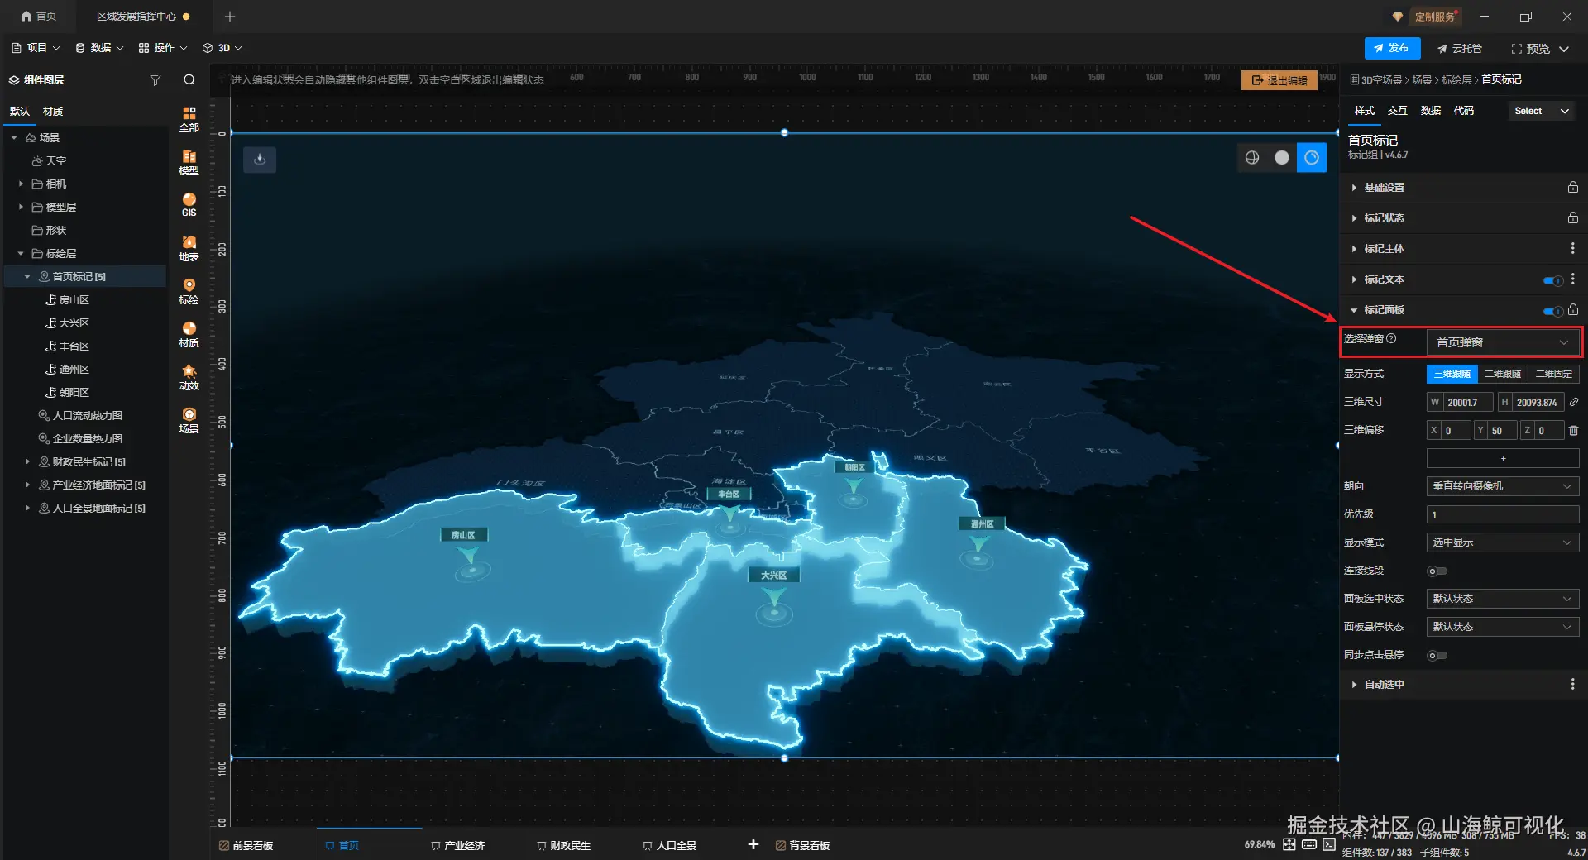The height and width of the screenshot is (860, 1588).
Task: Click the delete icon beside 三维偏移
Action: (x=1573, y=430)
